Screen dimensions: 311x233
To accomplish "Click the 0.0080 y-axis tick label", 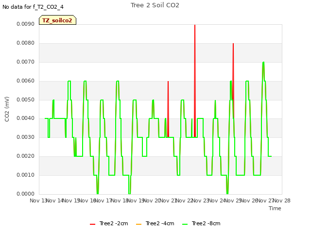I will [x=26, y=43].
